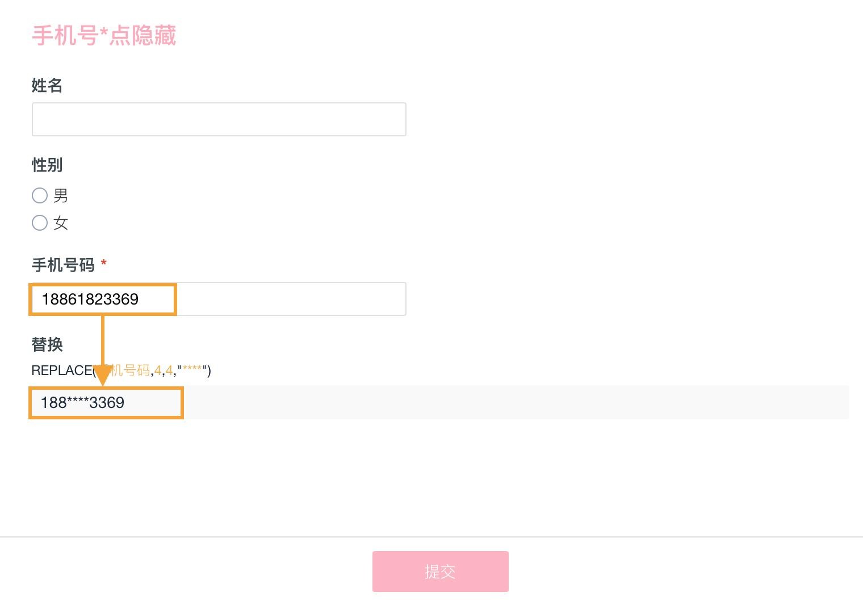Click the pink title 手机号*点隐藏
Viewport: 863px width, 600px height.
pos(104,36)
